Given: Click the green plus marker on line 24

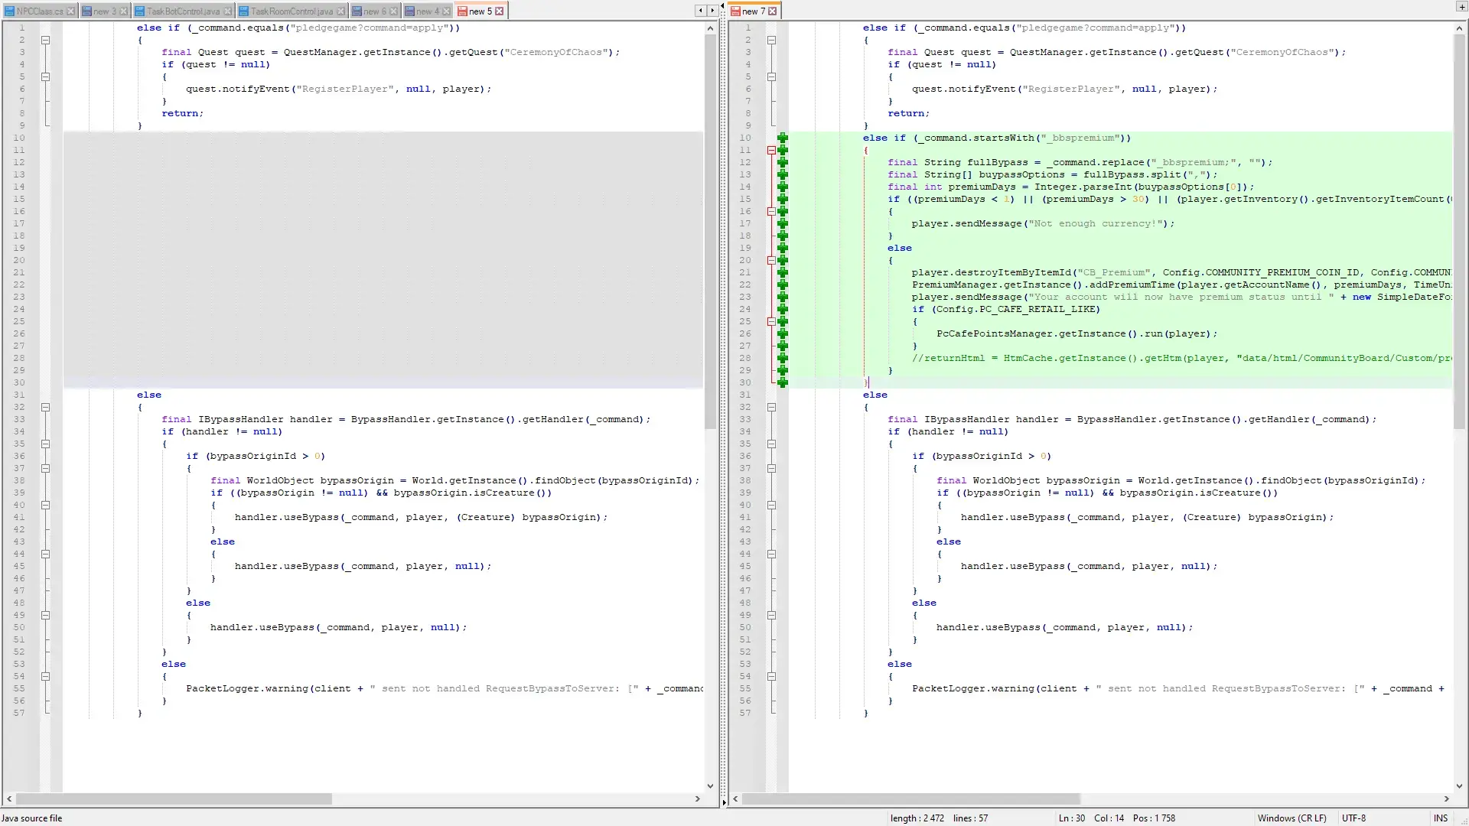Looking at the screenshot, I should 782,310.
